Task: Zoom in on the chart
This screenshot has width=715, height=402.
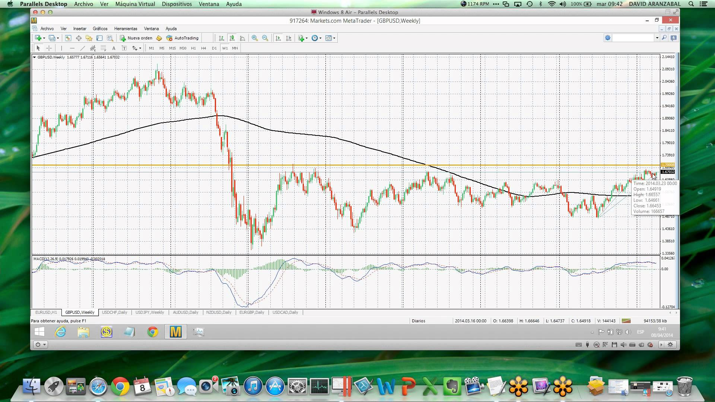Action: [x=255, y=38]
